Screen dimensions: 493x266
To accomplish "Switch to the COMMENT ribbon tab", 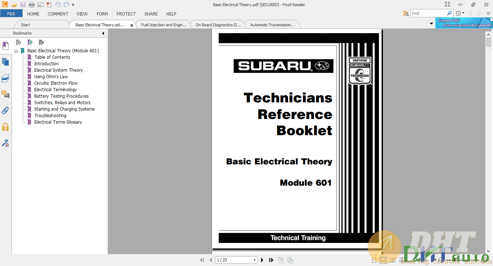I will coord(58,14).
